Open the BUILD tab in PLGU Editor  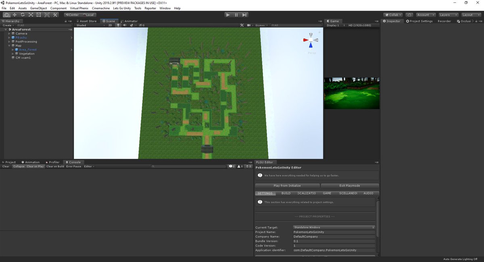[286, 193]
